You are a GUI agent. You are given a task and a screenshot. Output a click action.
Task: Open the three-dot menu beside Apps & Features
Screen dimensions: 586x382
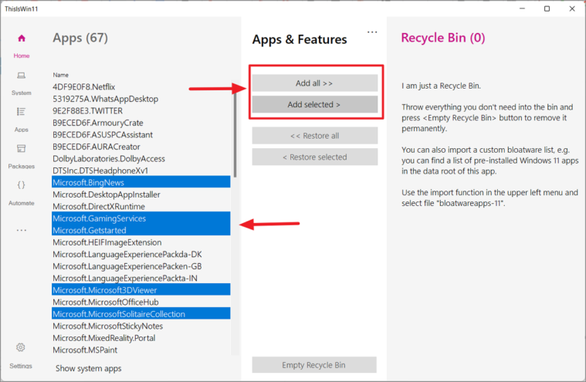[372, 32]
